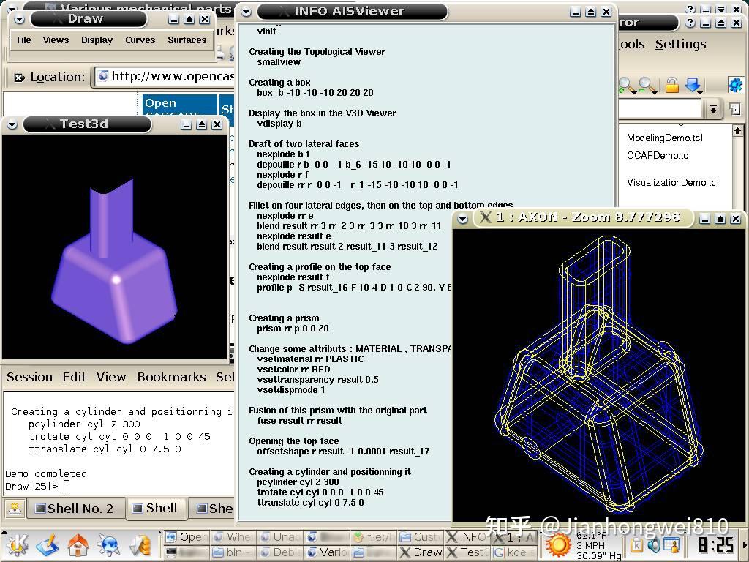The width and height of the screenshot is (749, 562).
Task: Open the Curves menu in Draw
Action: coord(140,40)
